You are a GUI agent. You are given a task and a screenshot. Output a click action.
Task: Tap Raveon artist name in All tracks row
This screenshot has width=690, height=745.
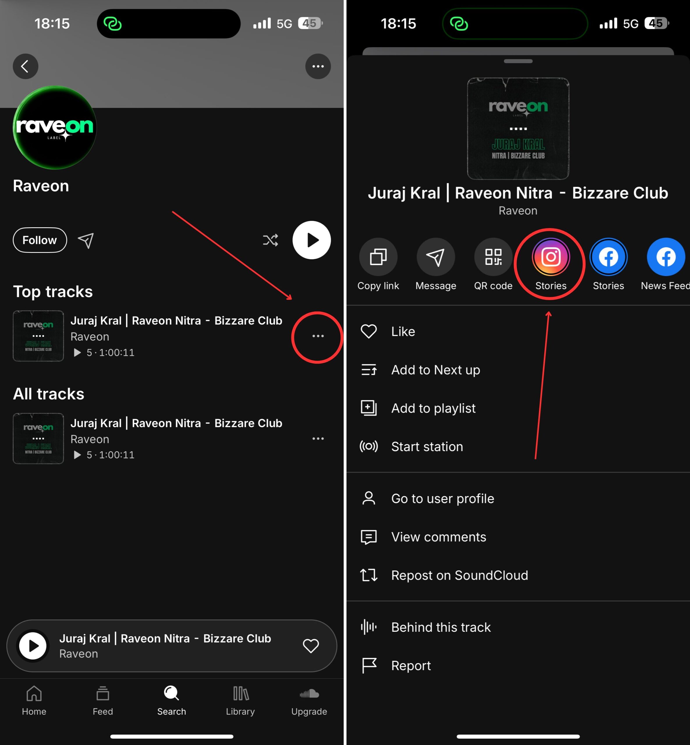(x=90, y=439)
